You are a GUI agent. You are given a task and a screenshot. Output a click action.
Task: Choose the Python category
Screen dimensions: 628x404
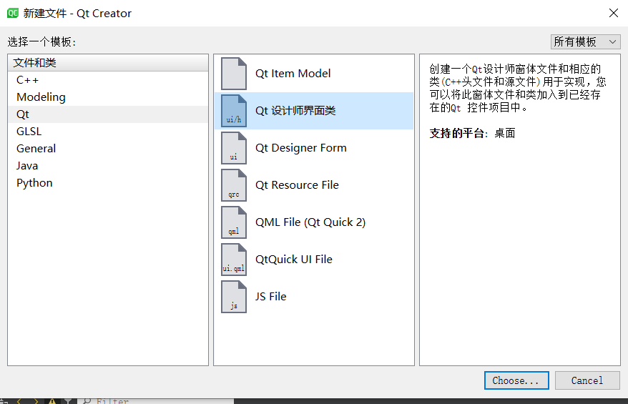click(x=108, y=183)
